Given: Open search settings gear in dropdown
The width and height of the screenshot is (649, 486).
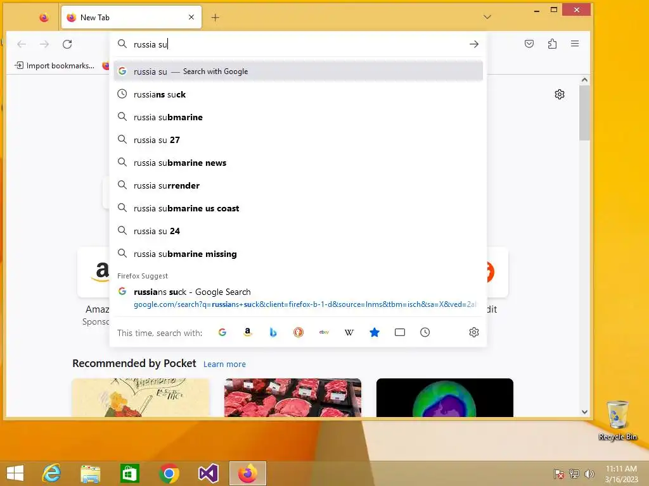Looking at the screenshot, I should (474, 332).
